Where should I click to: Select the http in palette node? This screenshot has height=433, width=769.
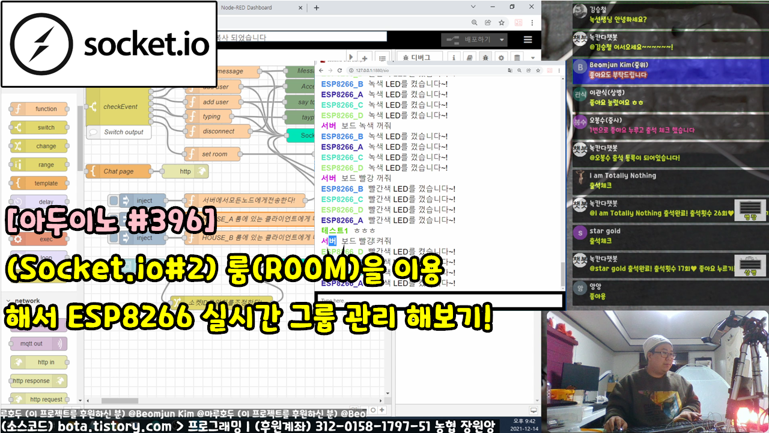click(38, 362)
